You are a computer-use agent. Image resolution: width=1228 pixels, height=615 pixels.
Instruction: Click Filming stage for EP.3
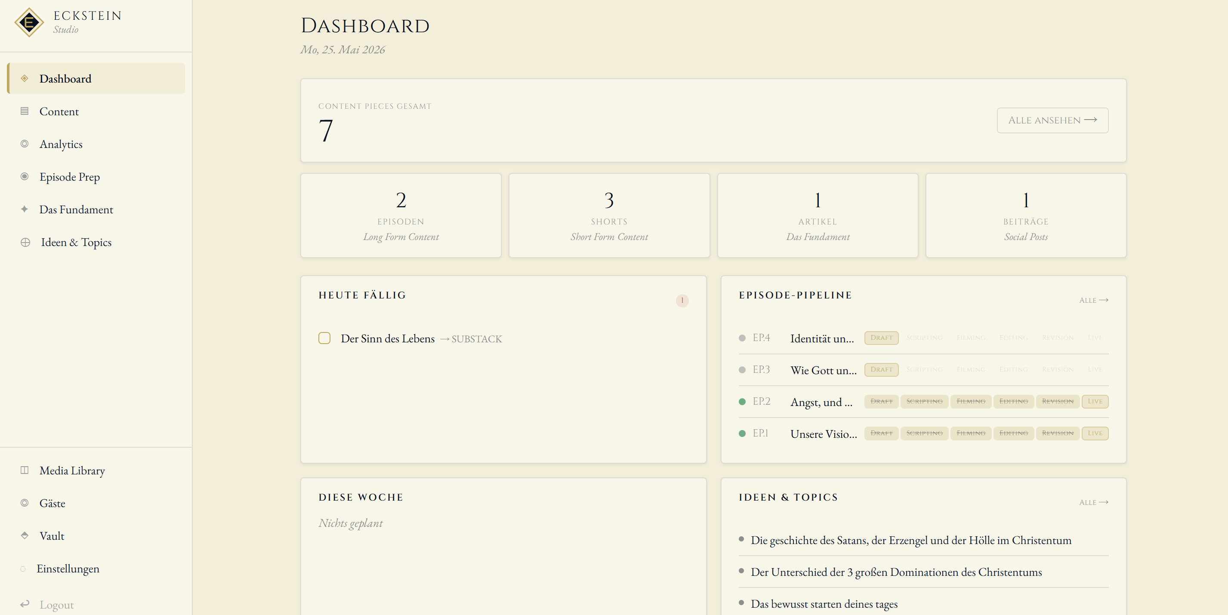[x=971, y=370]
